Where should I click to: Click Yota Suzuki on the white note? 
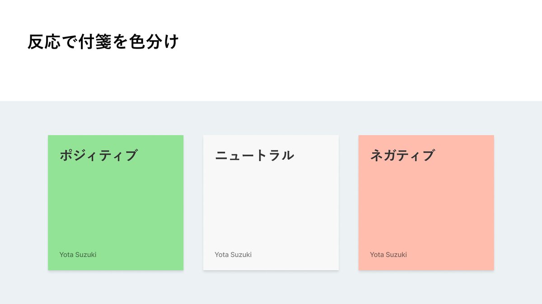pyautogui.click(x=233, y=254)
